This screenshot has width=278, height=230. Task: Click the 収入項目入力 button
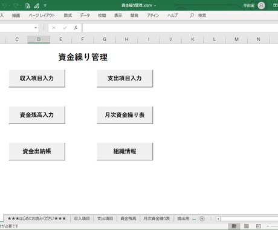click(37, 79)
